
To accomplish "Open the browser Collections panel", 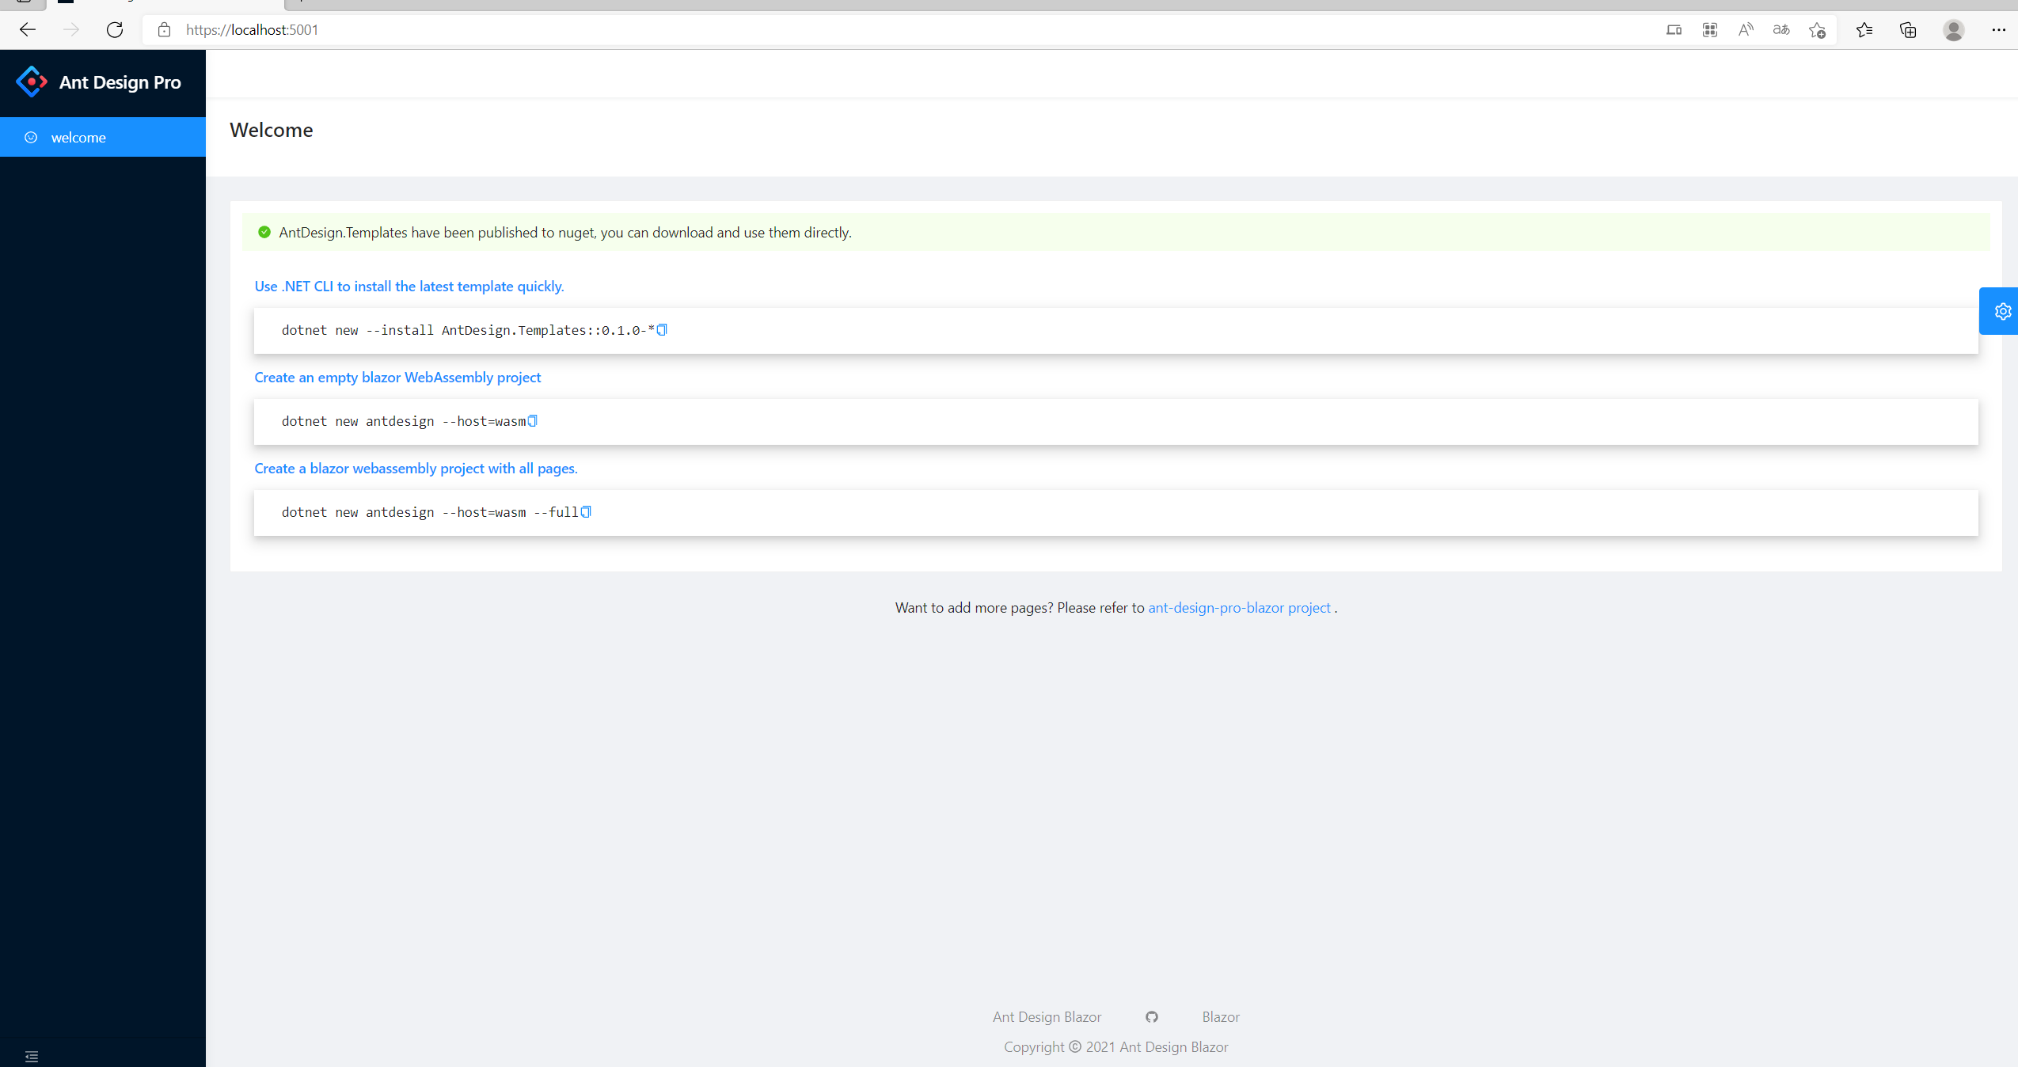I will (1908, 30).
